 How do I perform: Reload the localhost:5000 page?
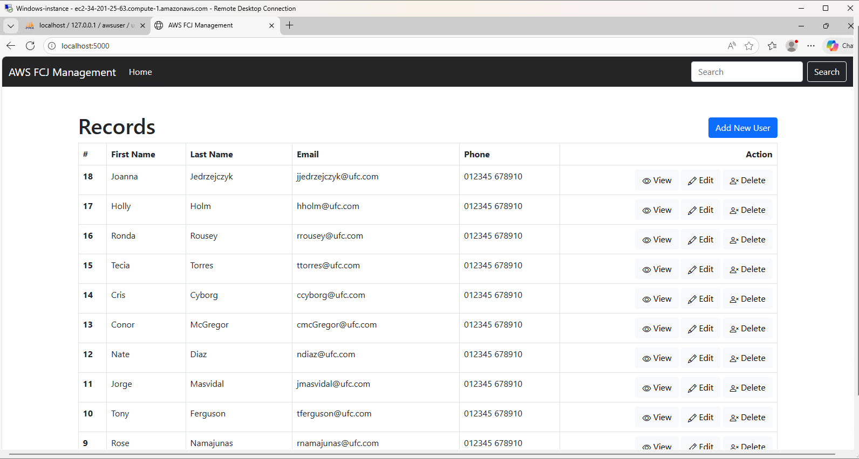(30, 46)
